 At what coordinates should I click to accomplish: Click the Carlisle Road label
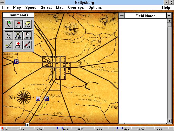10,55
